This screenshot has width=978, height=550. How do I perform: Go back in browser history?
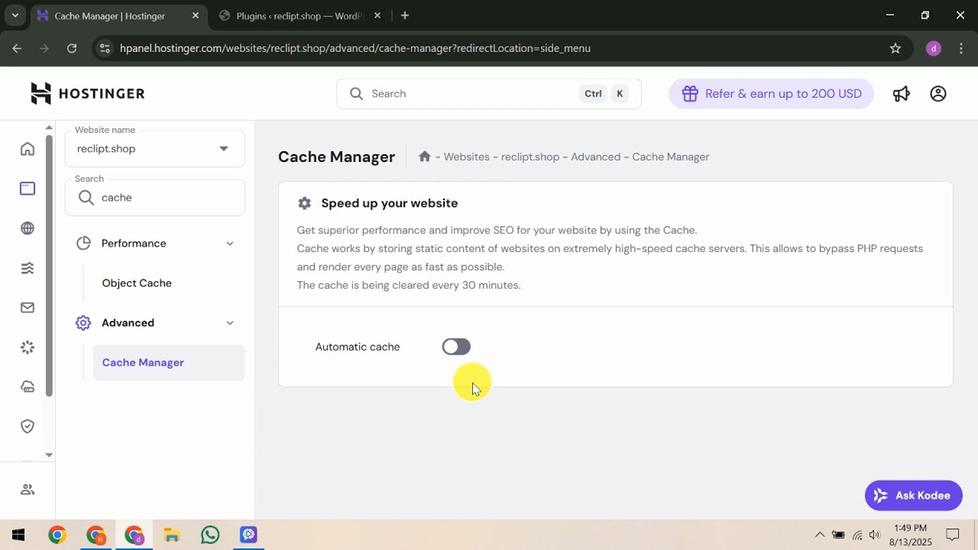17,48
